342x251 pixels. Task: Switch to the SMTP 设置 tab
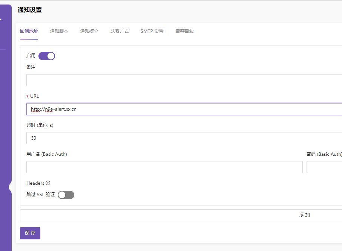click(x=152, y=31)
